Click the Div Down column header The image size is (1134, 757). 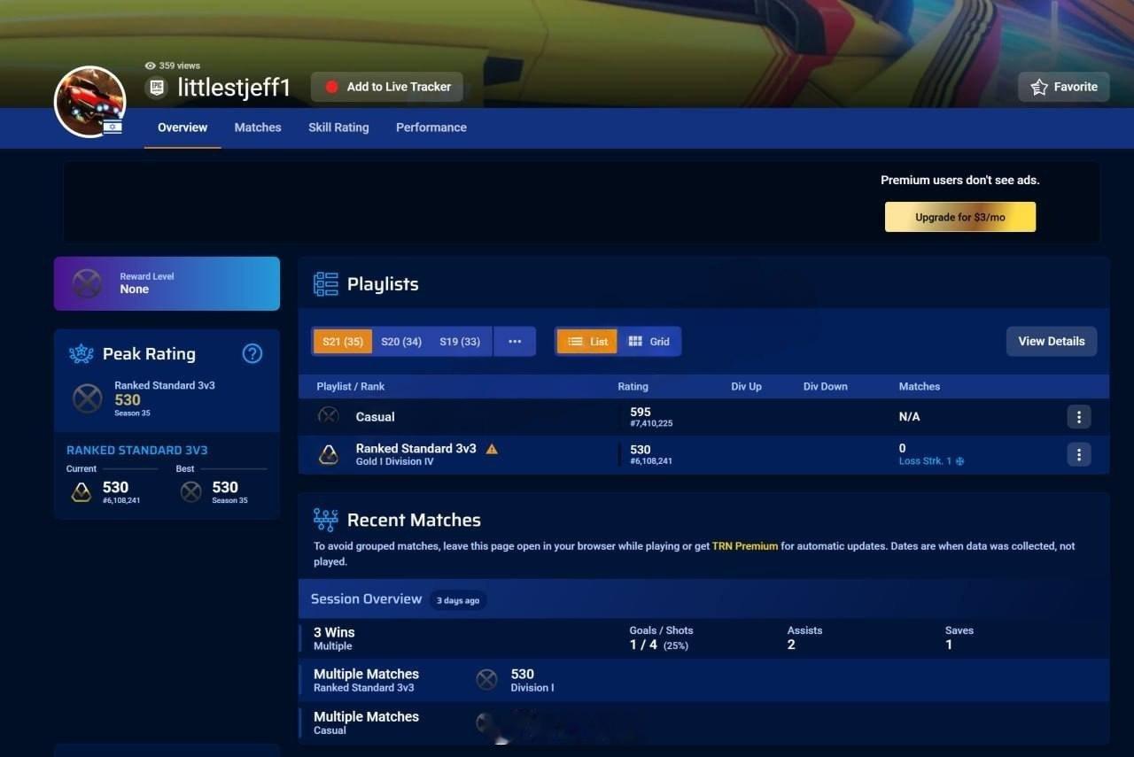tap(826, 386)
